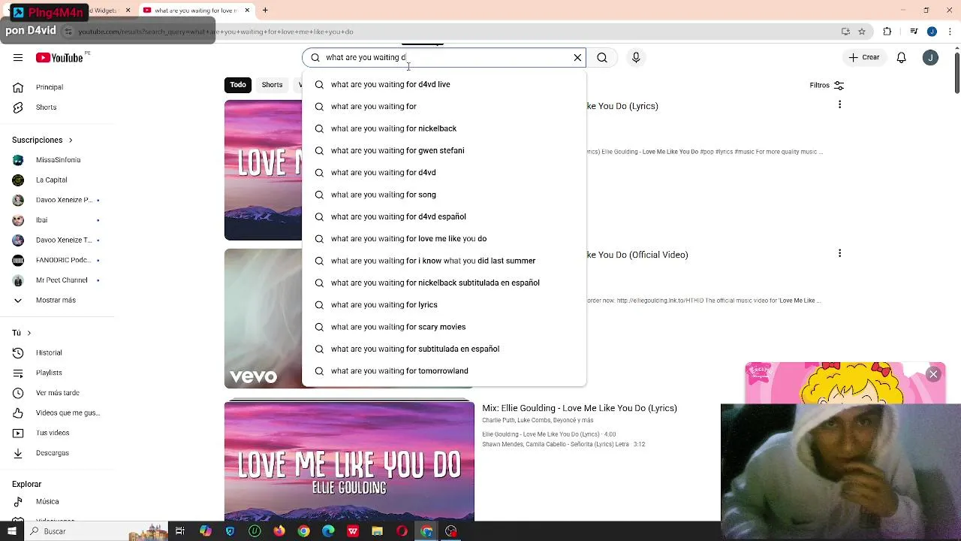Open the Chrome three-dot menu
This screenshot has width=961, height=541.
click(950, 32)
